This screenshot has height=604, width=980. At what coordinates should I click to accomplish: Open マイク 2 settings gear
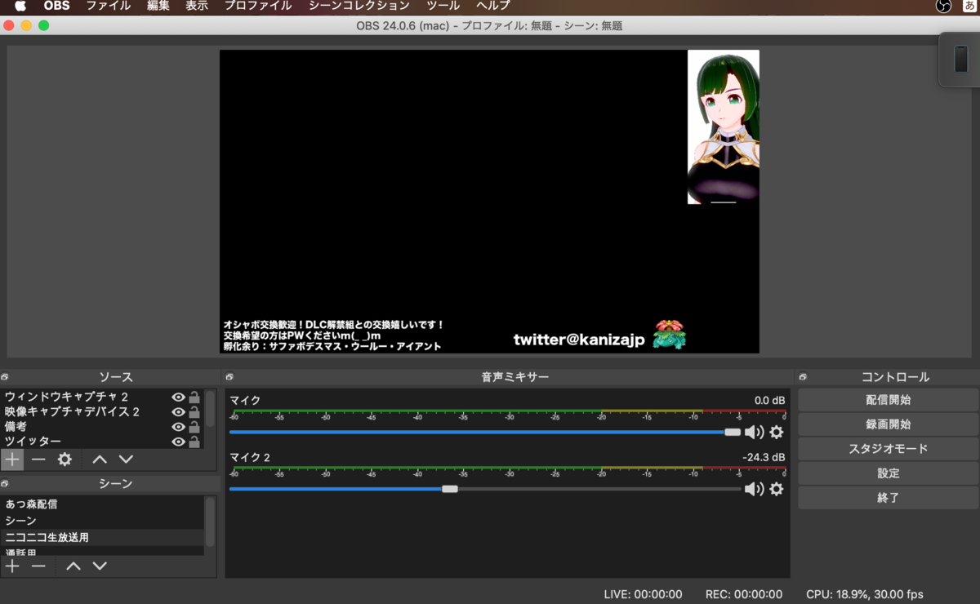click(777, 489)
